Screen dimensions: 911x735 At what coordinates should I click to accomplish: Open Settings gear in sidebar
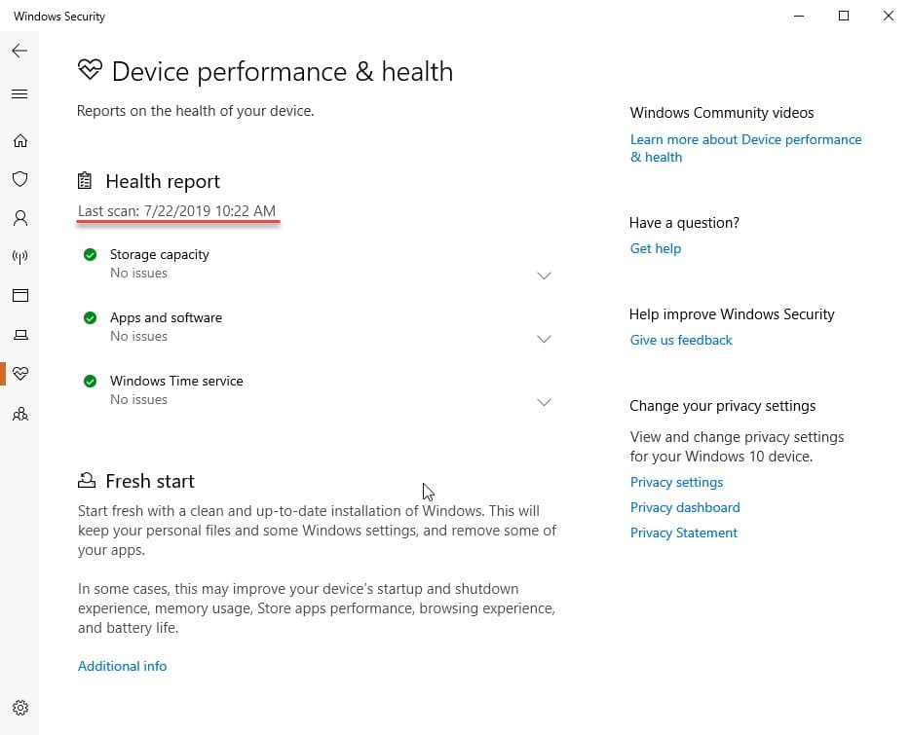[20, 708]
